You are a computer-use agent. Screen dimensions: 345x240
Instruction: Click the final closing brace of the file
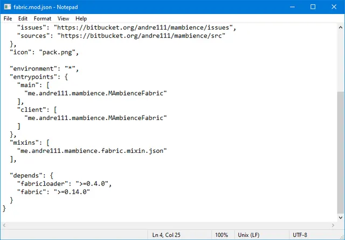pyautogui.click(x=4, y=208)
